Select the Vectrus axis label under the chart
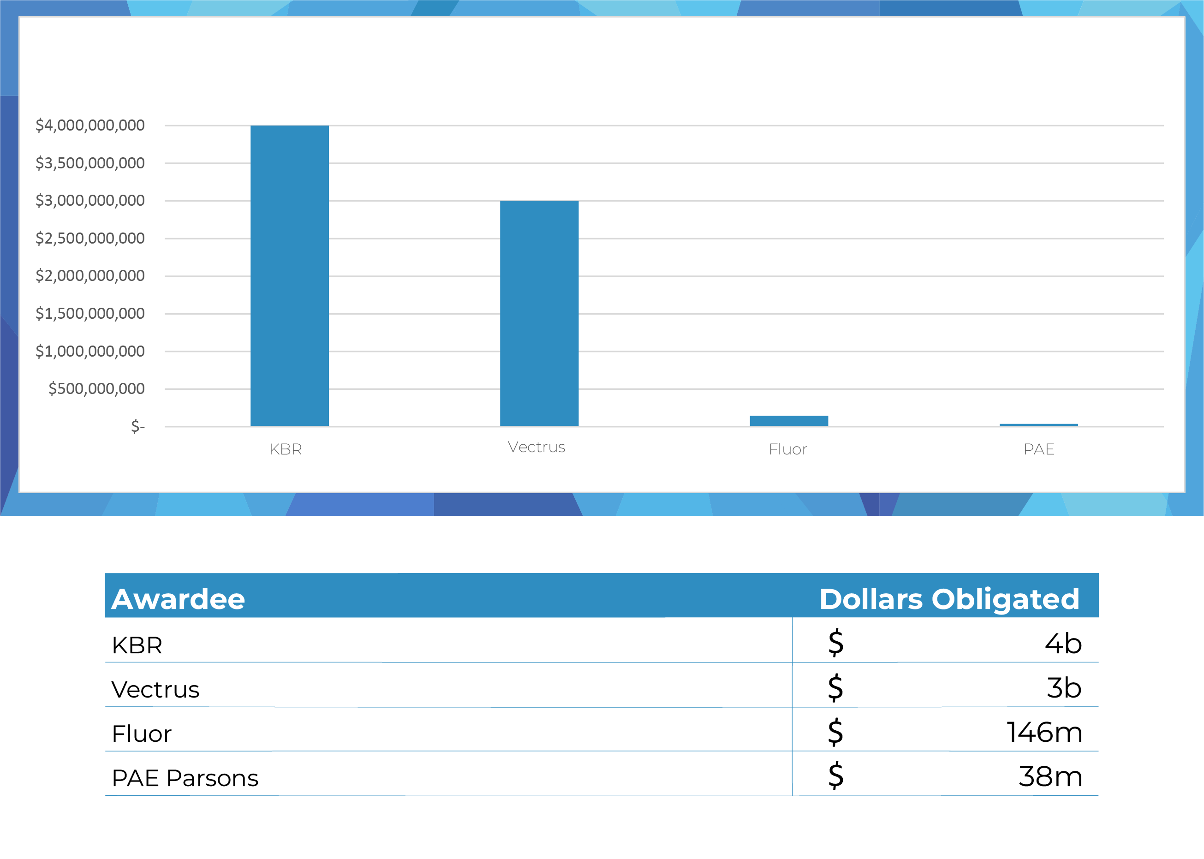1204x859 pixels. tap(536, 447)
